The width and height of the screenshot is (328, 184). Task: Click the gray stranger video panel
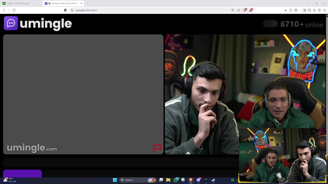tap(83, 94)
